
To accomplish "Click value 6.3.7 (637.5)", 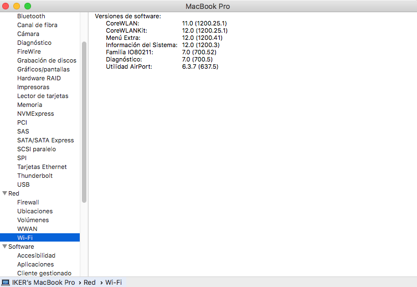I will 200,66.
